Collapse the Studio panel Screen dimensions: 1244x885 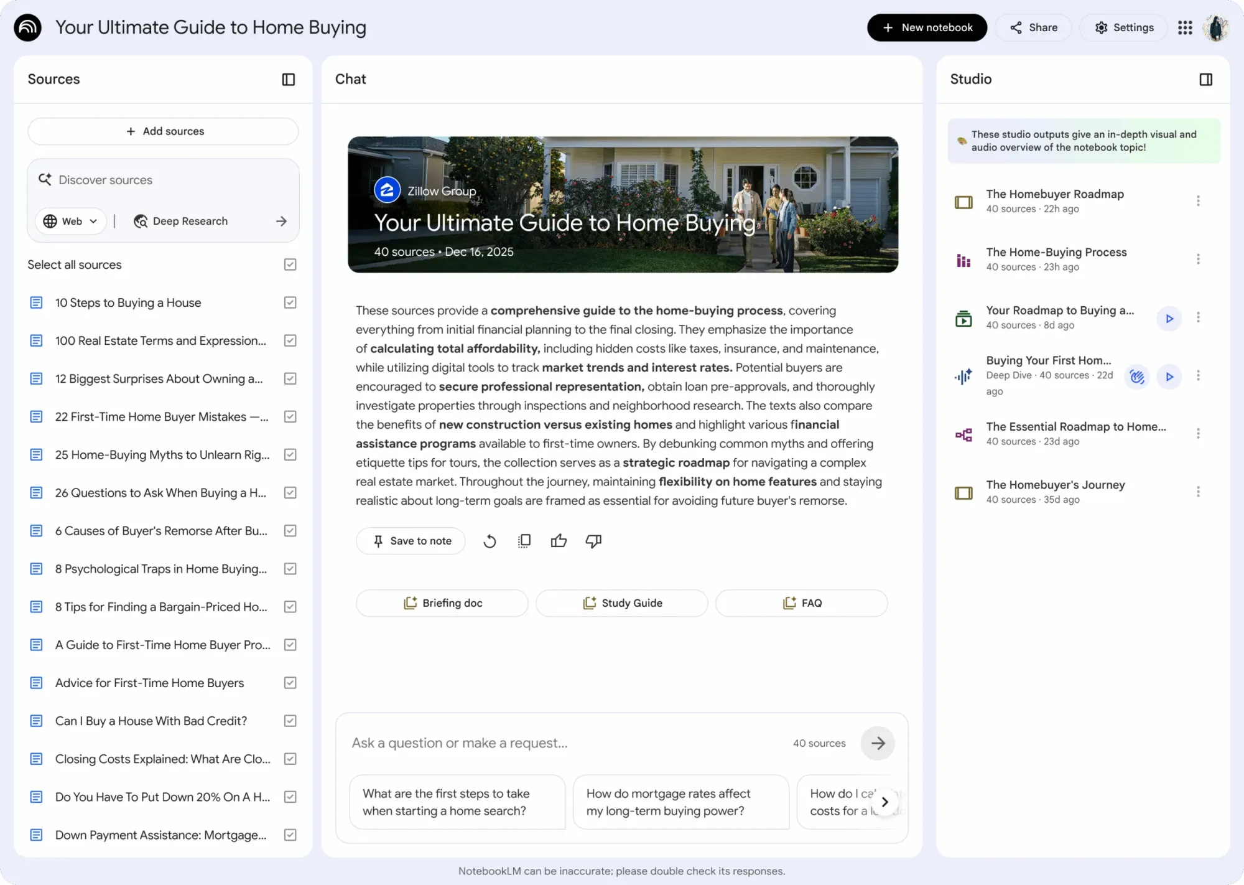[x=1206, y=79]
